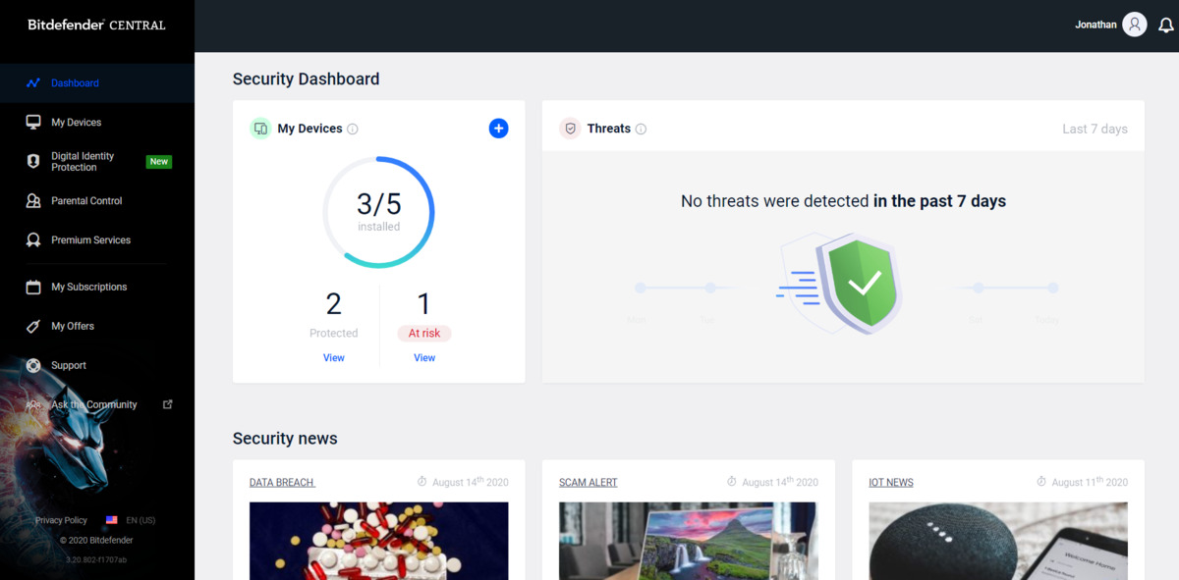Image resolution: width=1179 pixels, height=580 pixels.
Task: Open Jonathan's user avatar menu
Action: (x=1135, y=25)
